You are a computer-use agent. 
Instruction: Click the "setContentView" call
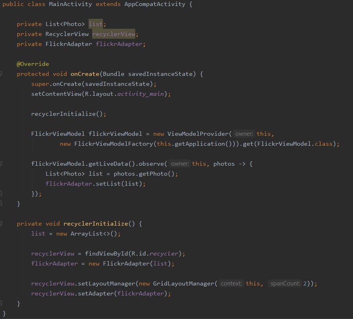[56, 94]
